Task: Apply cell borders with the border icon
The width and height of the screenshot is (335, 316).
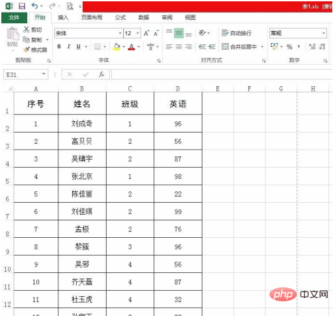Action: point(97,46)
